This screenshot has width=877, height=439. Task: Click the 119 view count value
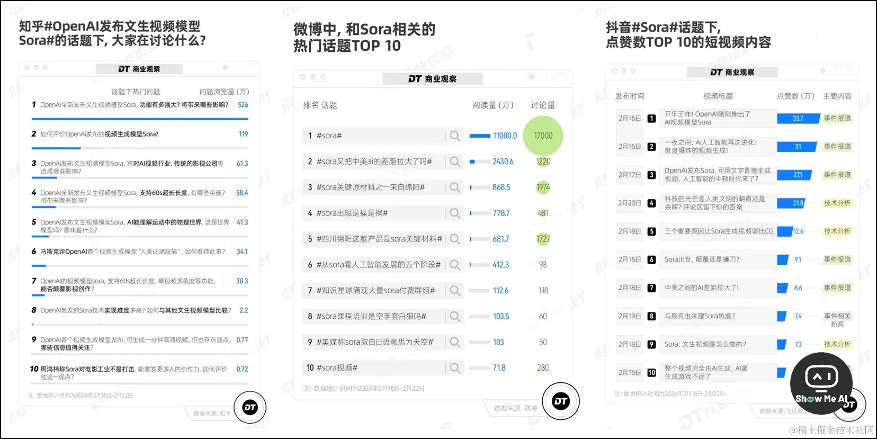tap(243, 135)
